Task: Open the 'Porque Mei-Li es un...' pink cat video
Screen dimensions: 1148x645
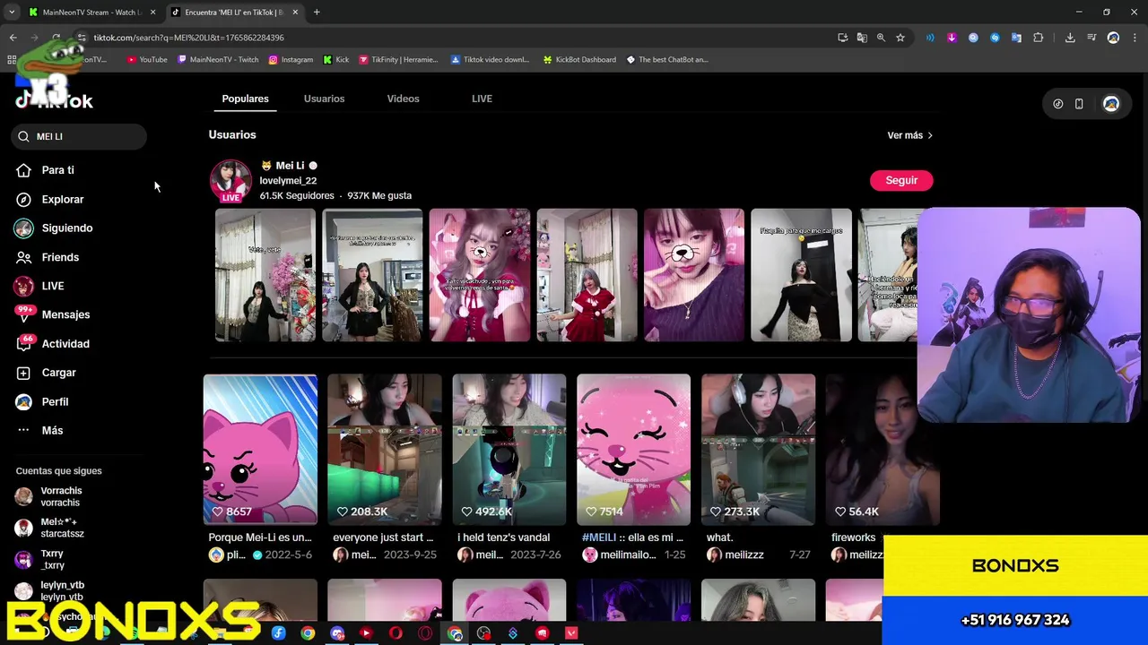Action: coord(260,450)
